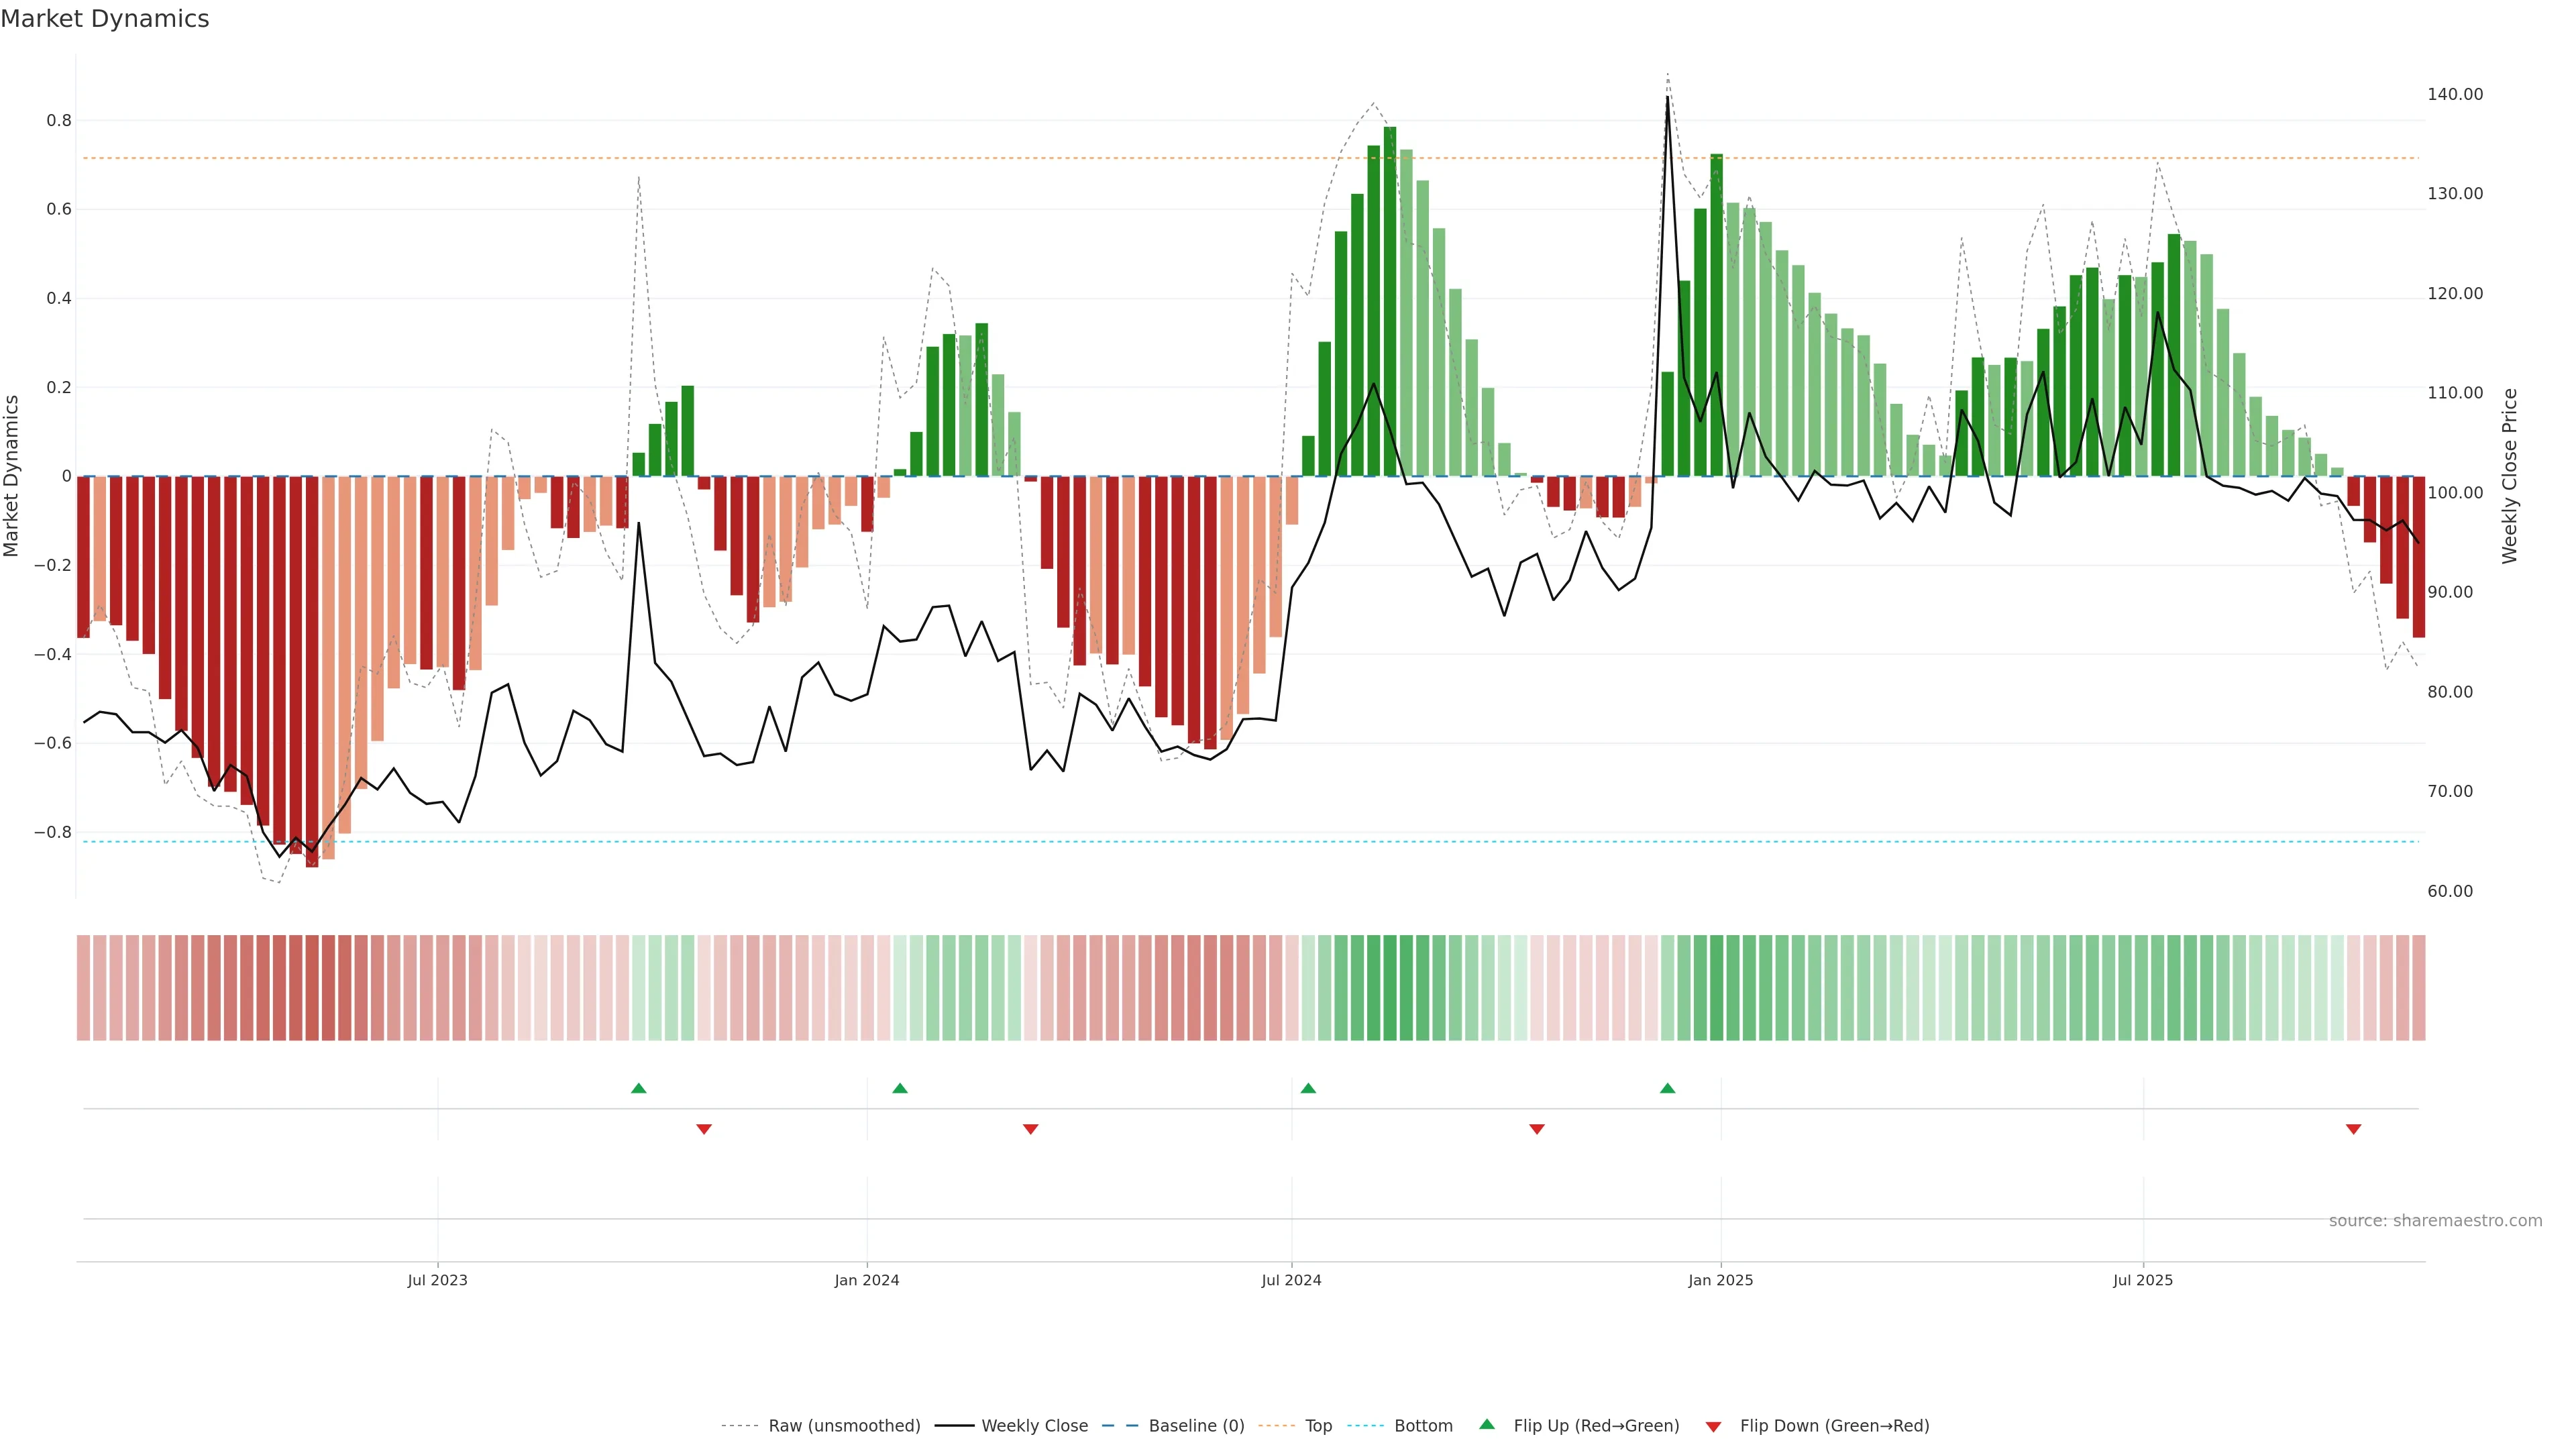2576x1449 pixels.
Task: Click the Flip Down marker between Jul 2024 and Jan 2025
Action: pos(1537,1129)
